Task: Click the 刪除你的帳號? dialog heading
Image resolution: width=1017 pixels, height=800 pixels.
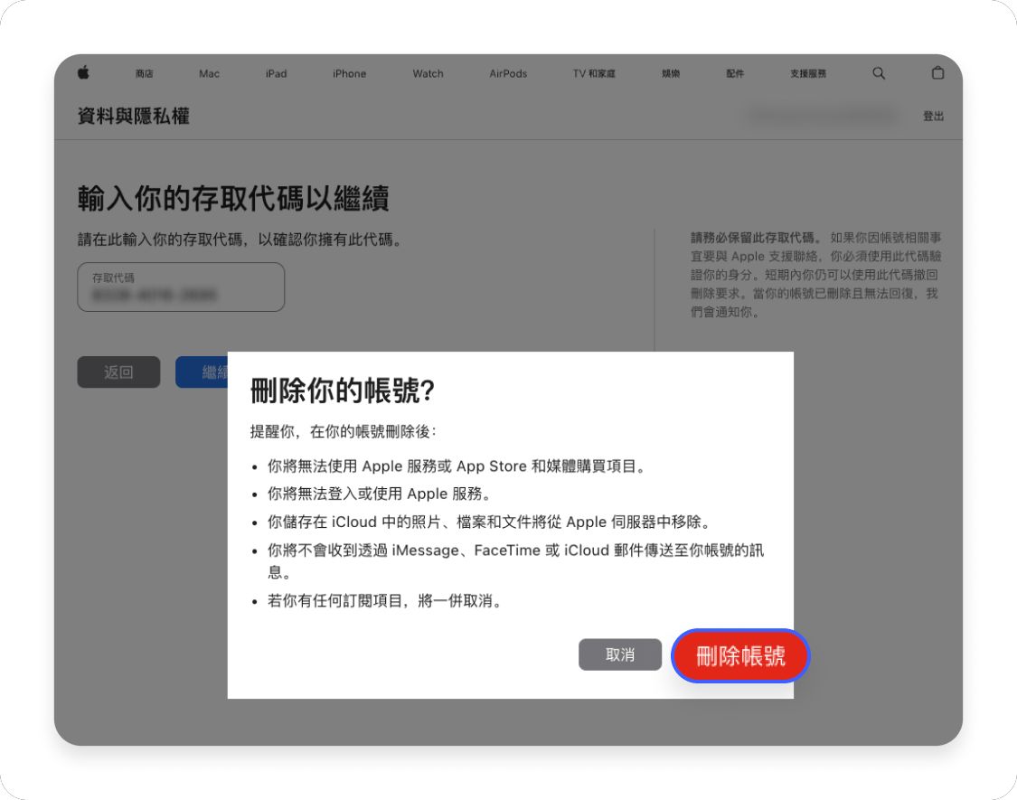Action: click(343, 391)
